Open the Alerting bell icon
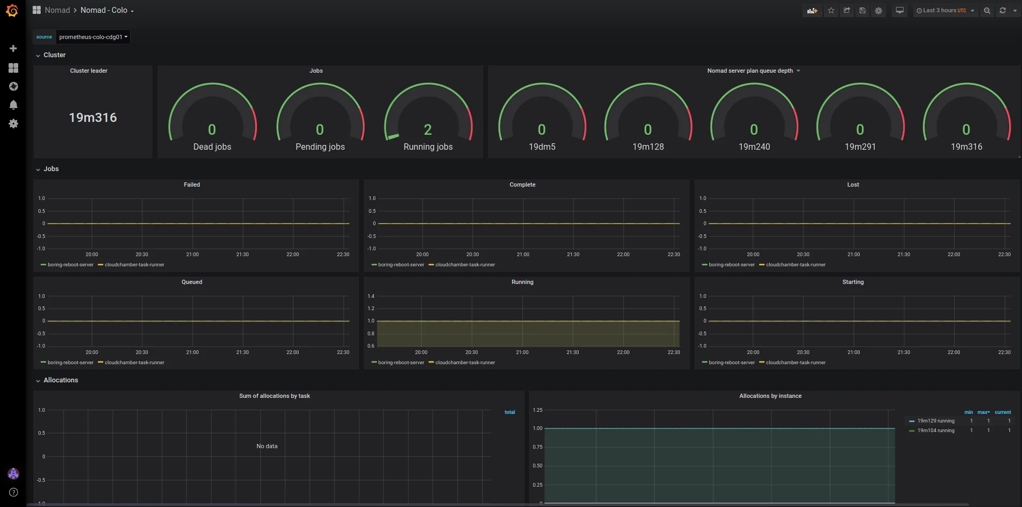This screenshot has height=507, width=1022. click(13, 105)
